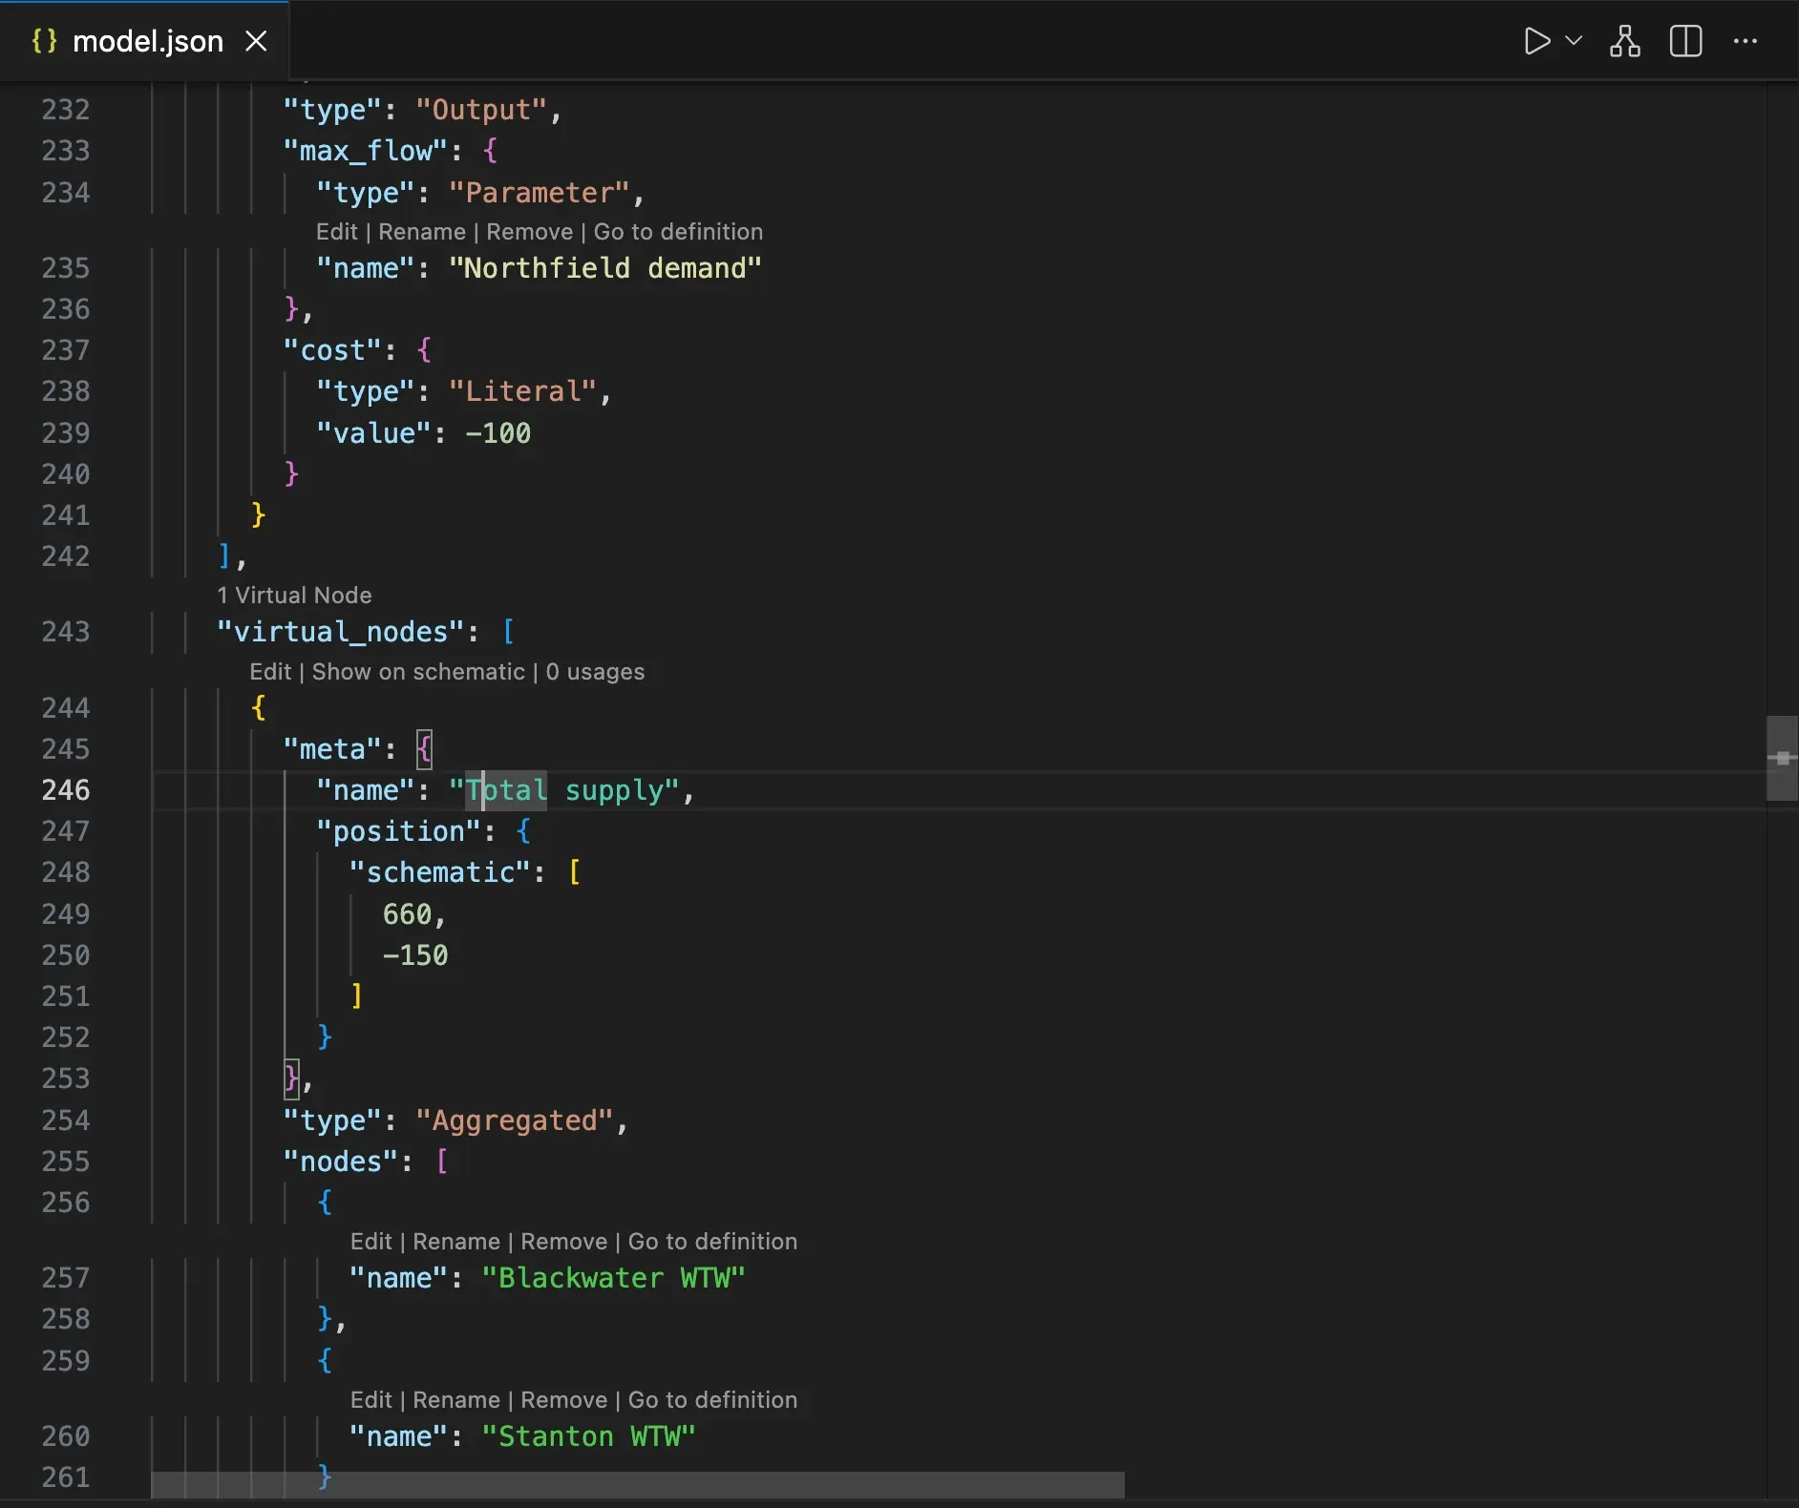Screen dimensions: 1799x1508
Task: Click the "Parameter" type value
Action: [x=540, y=193]
